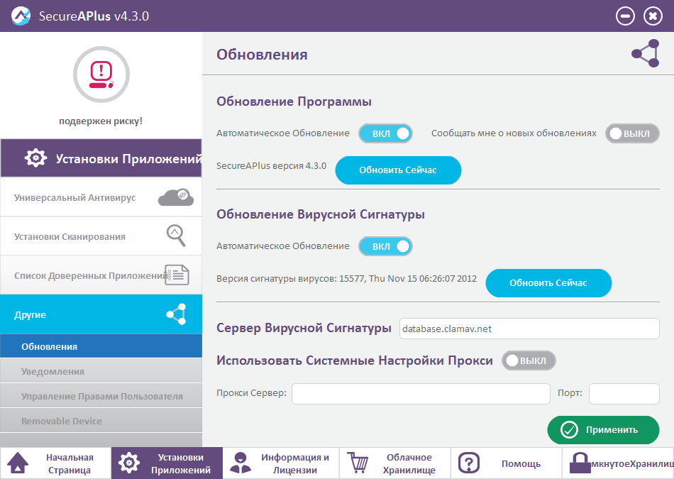Click 'SecureAPlus версия 4.3.0' text
The height and width of the screenshot is (479, 674).
271,166
